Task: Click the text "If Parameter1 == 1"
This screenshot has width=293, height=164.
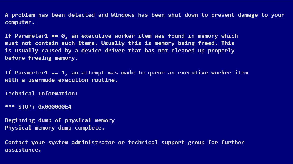Action: [x=35, y=73]
